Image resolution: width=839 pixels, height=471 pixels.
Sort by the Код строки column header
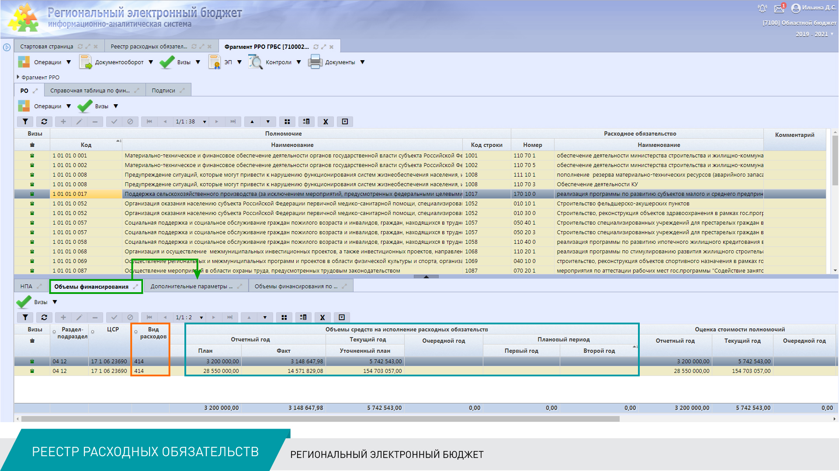click(486, 145)
